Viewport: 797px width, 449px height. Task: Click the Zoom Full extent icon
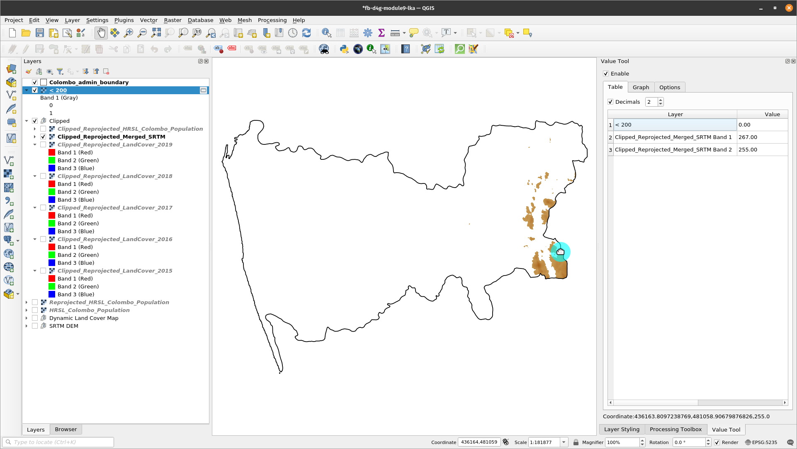tap(156, 33)
